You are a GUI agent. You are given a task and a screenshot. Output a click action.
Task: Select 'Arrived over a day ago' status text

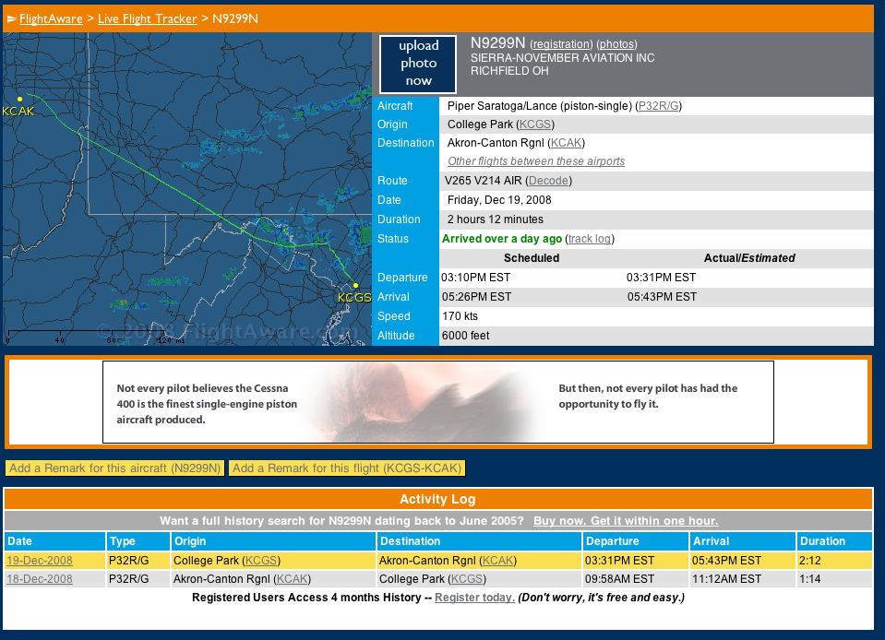(x=502, y=239)
